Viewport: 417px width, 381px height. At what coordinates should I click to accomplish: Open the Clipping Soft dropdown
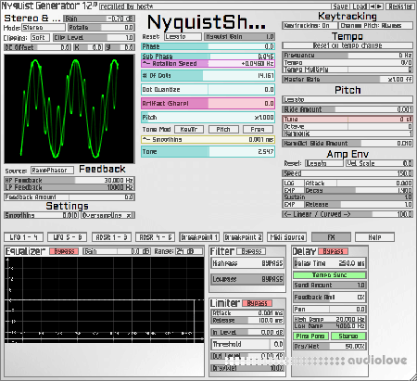pyautogui.click(x=40, y=38)
